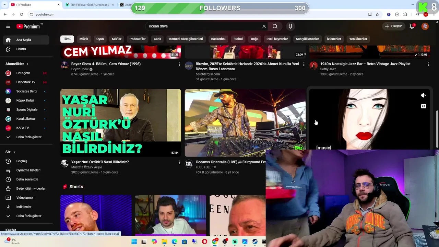439x247 pixels.
Task: Open the Socrates Dergi subscription
Action: 26,91
